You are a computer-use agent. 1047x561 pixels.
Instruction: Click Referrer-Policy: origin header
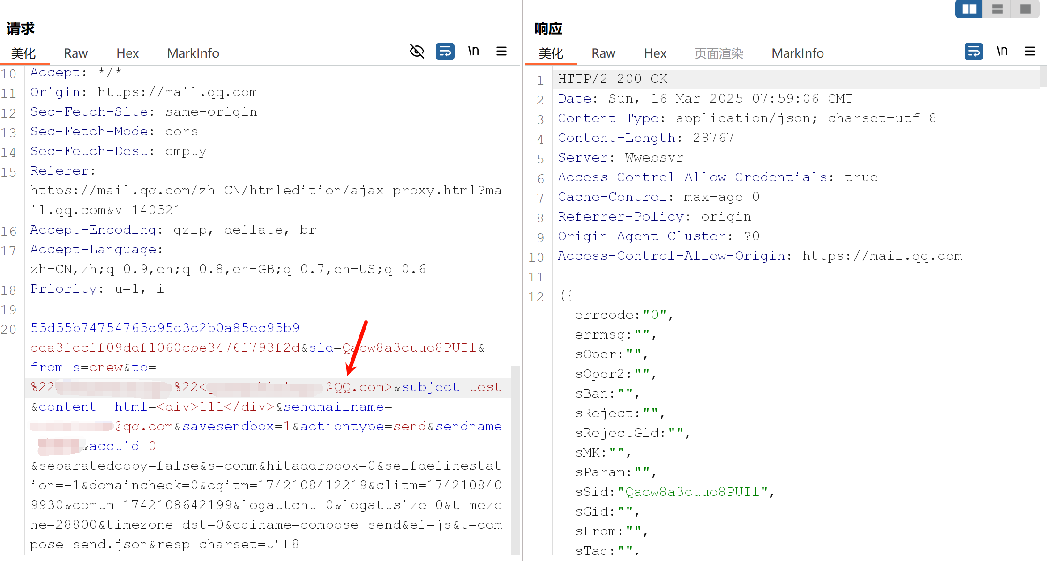pyautogui.click(x=655, y=216)
